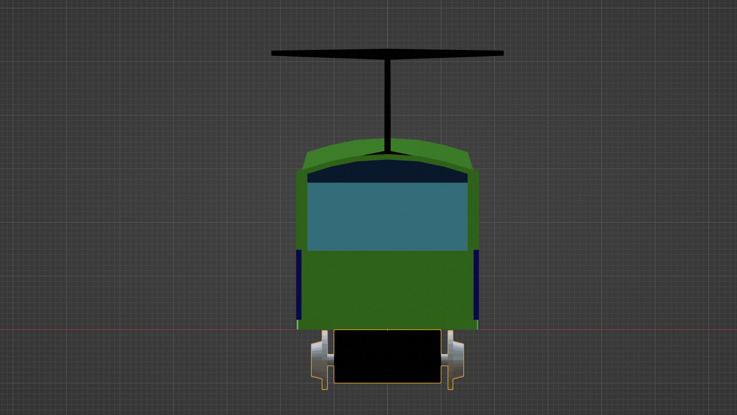Select the teal windshield panel

[387, 217]
